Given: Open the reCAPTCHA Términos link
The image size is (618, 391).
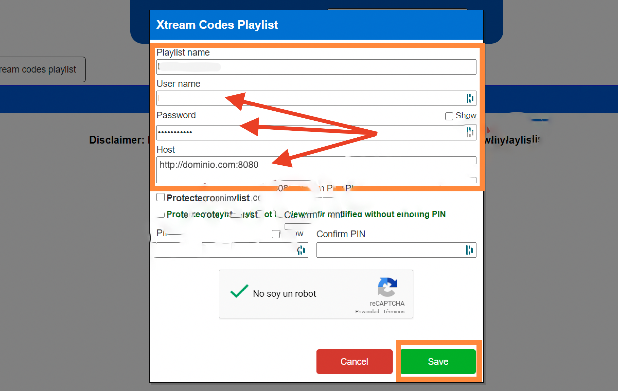Looking at the screenshot, I should tap(394, 312).
